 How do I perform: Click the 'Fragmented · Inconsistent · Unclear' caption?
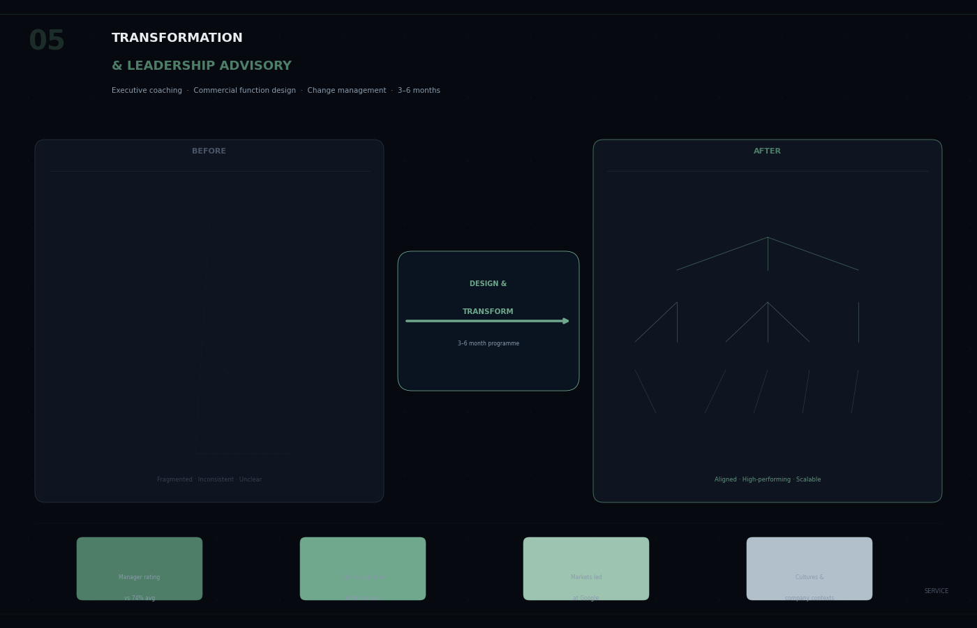click(209, 479)
